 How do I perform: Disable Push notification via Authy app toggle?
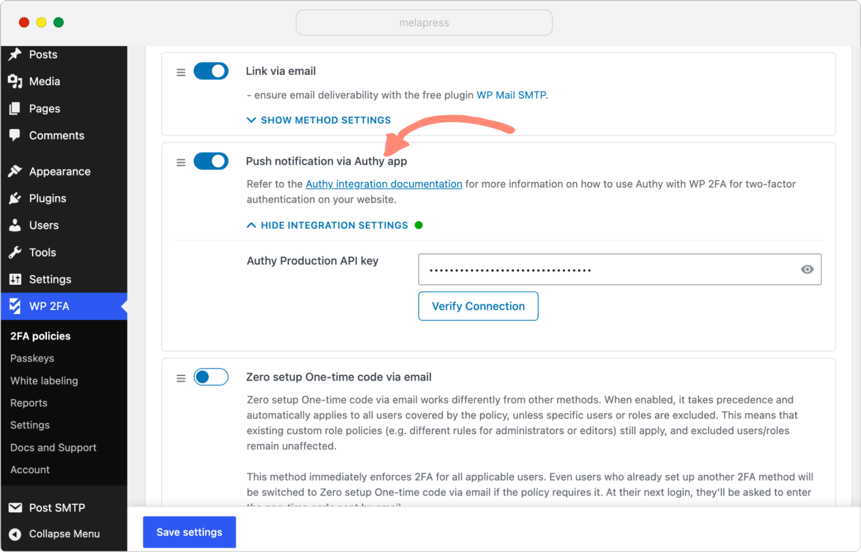211,161
